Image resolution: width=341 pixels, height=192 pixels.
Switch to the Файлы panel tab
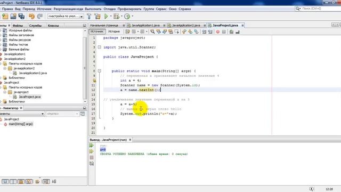(x=18, y=26)
